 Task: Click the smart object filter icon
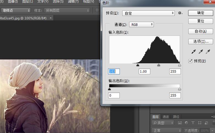pos(206,123)
